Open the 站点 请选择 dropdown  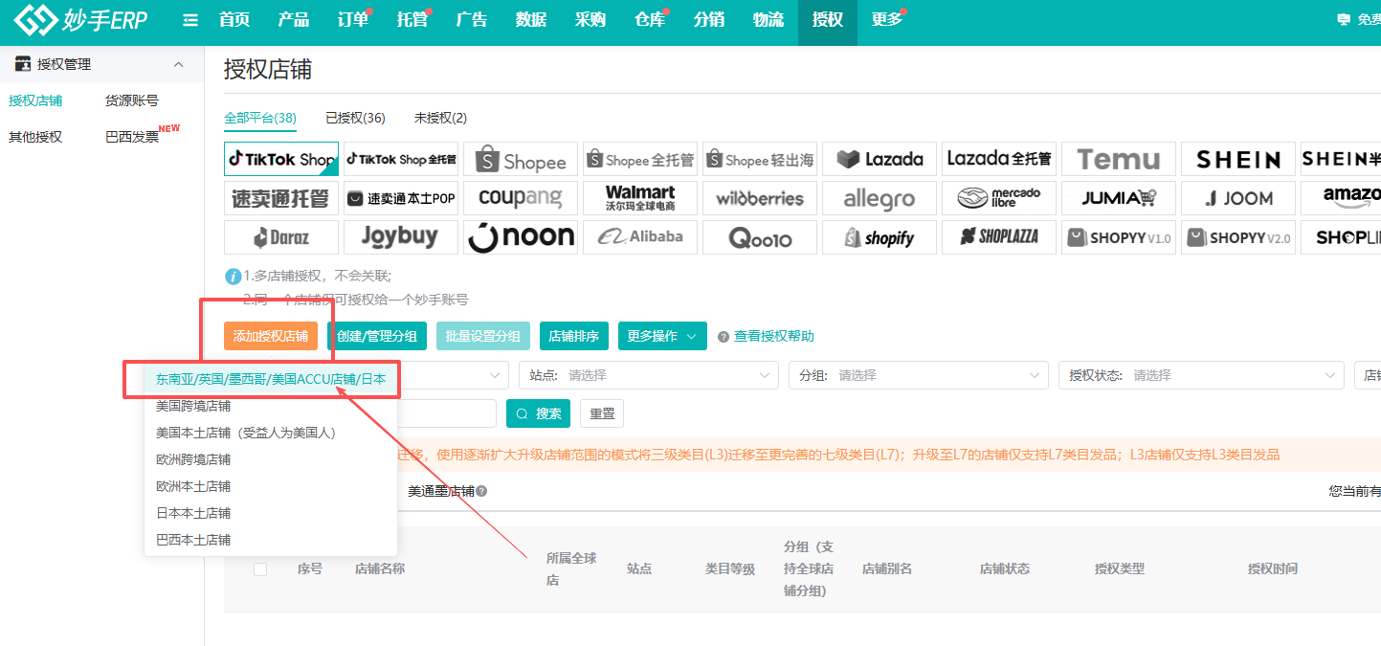click(649, 375)
